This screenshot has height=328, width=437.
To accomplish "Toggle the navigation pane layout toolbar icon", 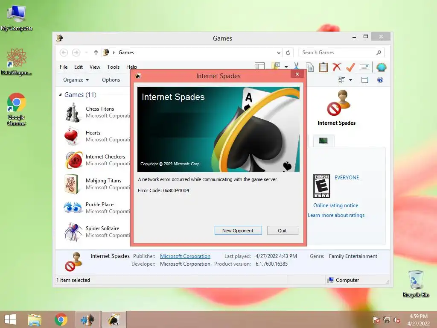I will [x=259, y=66].
